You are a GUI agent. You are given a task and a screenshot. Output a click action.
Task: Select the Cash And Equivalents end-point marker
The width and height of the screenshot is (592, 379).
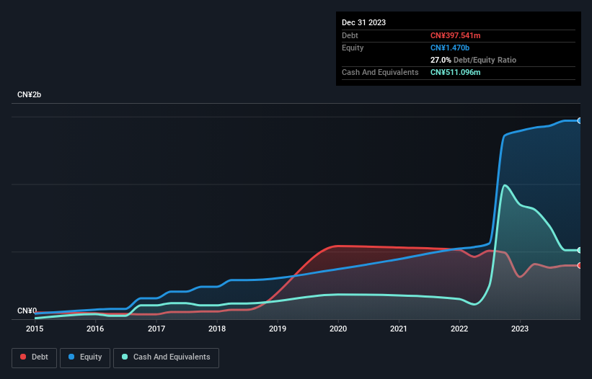pos(580,250)
